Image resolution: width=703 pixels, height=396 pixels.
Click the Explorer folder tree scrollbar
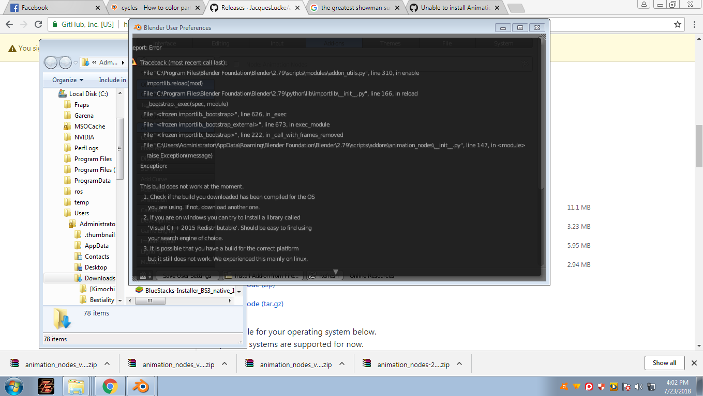(x=120, y=149)
